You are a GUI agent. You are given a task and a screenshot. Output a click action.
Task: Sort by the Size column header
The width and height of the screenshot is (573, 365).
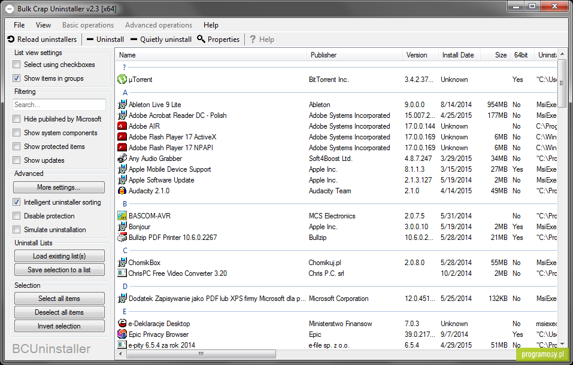pyautogui.click(x=496, y=55)
